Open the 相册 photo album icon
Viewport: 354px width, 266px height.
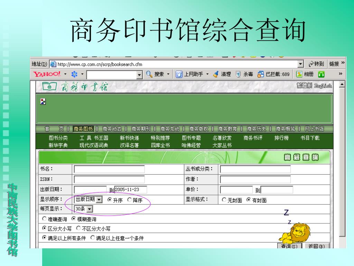pyautogui.click(x=299, y=74)
